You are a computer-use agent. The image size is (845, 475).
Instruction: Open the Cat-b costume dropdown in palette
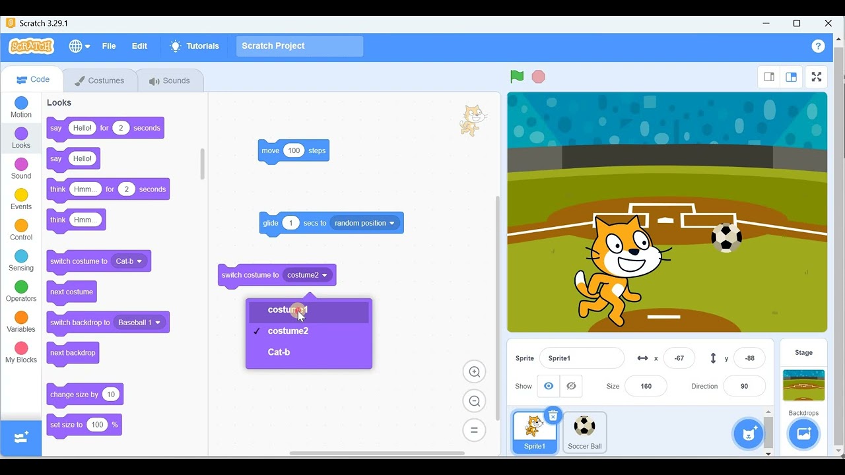tap(129, 261)
